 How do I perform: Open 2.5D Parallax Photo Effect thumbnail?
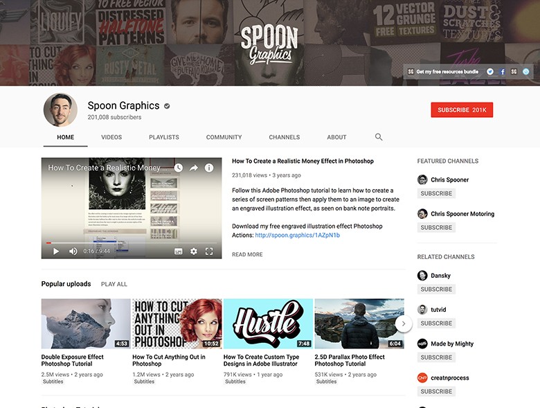click(359, 323)
